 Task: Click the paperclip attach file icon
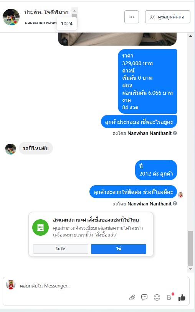[x=132, y=297]
